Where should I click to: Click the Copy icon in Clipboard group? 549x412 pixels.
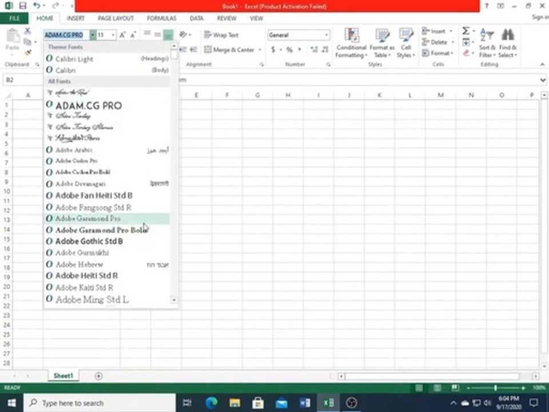point(27,42)
